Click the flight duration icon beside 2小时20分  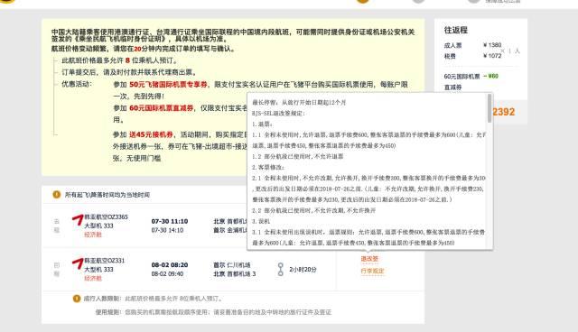coord(281,270)
